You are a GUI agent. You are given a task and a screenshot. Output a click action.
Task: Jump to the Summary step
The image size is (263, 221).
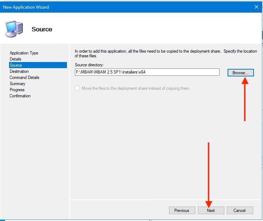click(17, 84)
